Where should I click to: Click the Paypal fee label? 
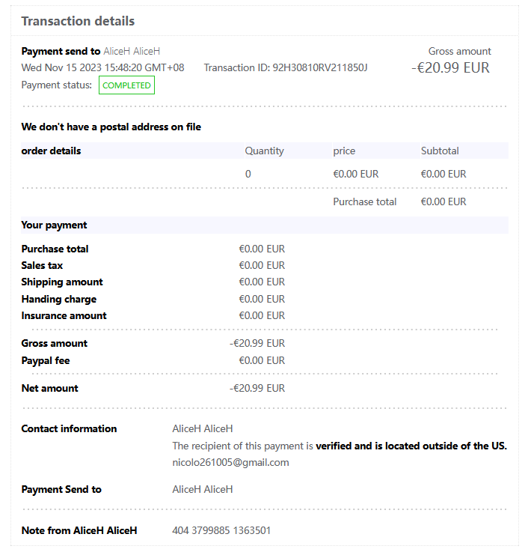coord(46,360)
